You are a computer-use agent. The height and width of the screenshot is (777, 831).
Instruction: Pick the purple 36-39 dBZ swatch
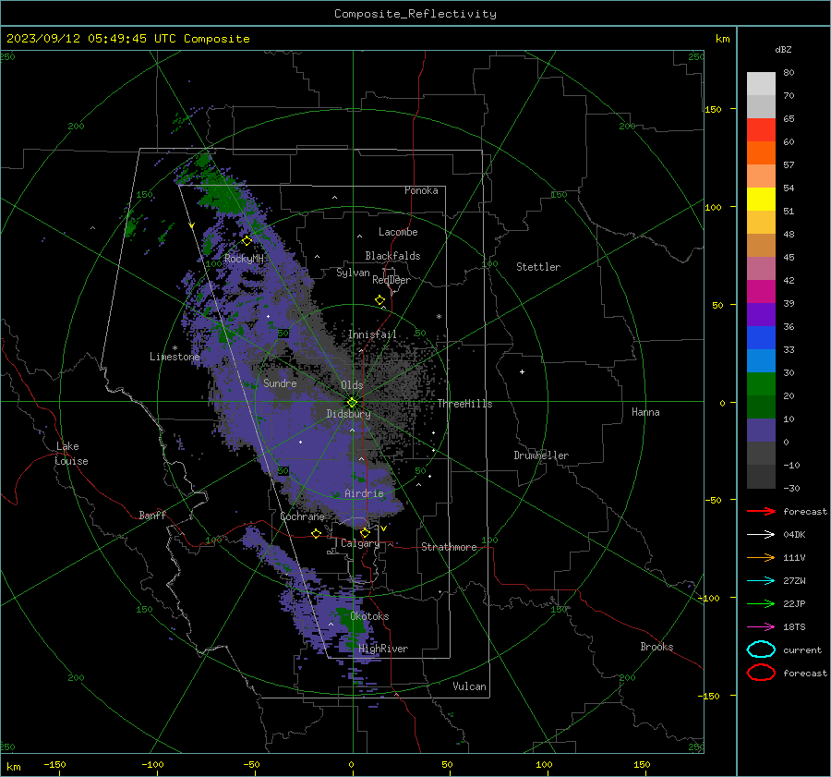[x=761, y=314]
